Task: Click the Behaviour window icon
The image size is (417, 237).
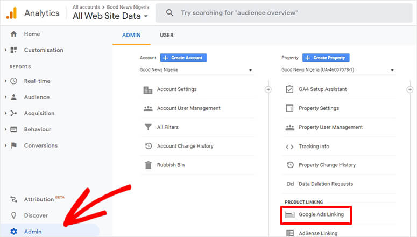Action: (x=13, y=129)
